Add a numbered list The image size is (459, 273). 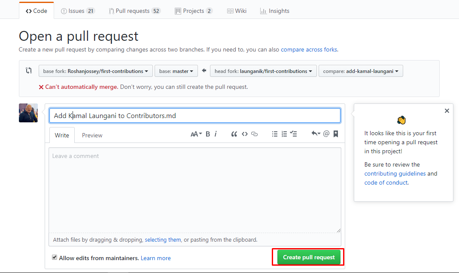[284, 134]
